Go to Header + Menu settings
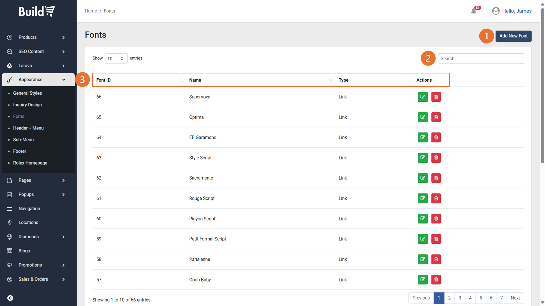This screenshot has width=545, height=306. [x=28, y=128]
